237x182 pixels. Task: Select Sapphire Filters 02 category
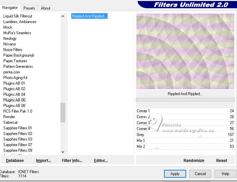pos(18,134)
